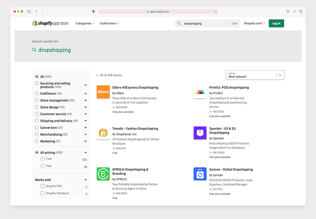The width and height of the screenshot is (316, 219).
Task: Select the Free pricing radio button
Action: pos(42,159)
